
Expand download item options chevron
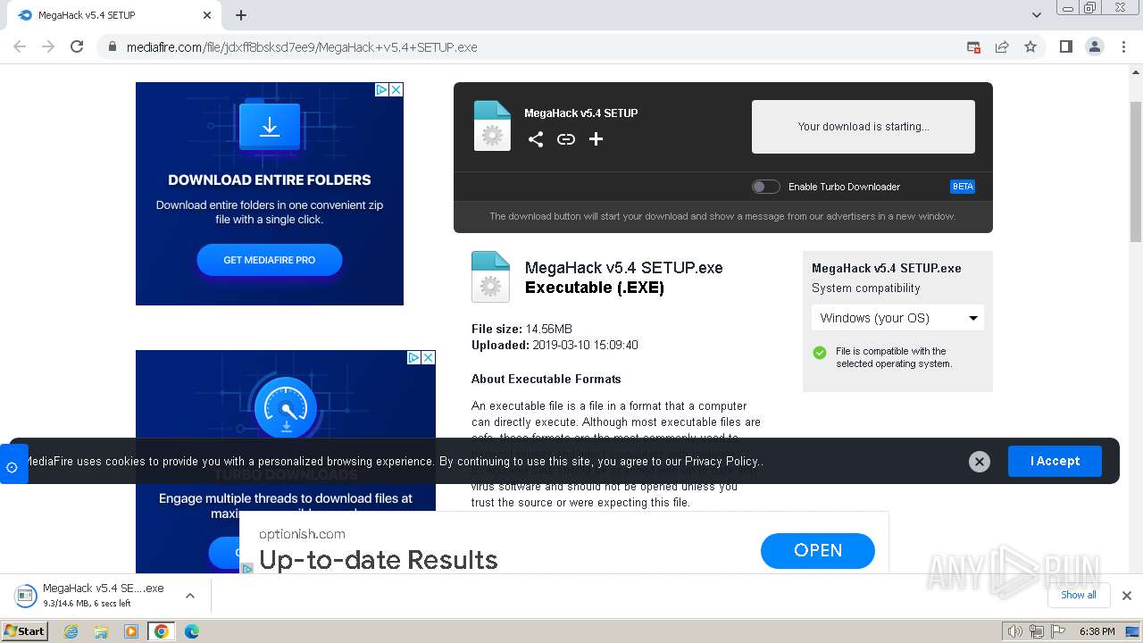coord(189,596)
